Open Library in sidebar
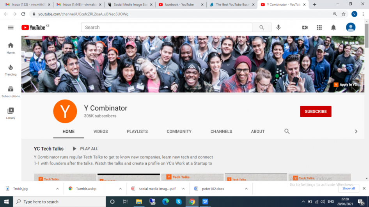 tap(11, 113)
